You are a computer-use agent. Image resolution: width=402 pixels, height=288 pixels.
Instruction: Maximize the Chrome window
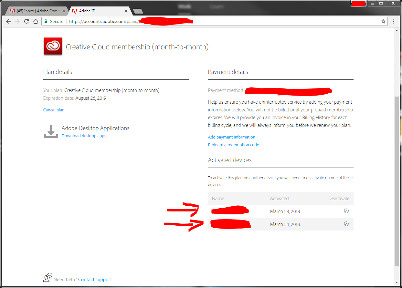[x=381, y=3]
